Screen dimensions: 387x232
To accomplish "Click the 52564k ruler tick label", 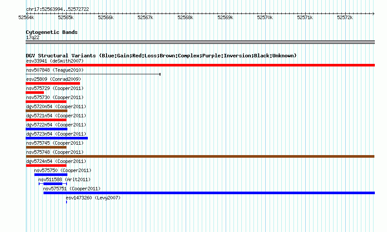I will 26,17.
